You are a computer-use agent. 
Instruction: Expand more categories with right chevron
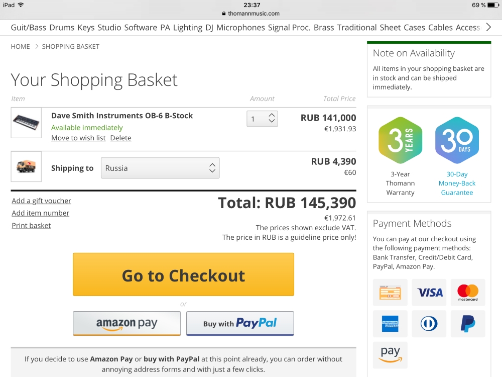click(489, 27)
